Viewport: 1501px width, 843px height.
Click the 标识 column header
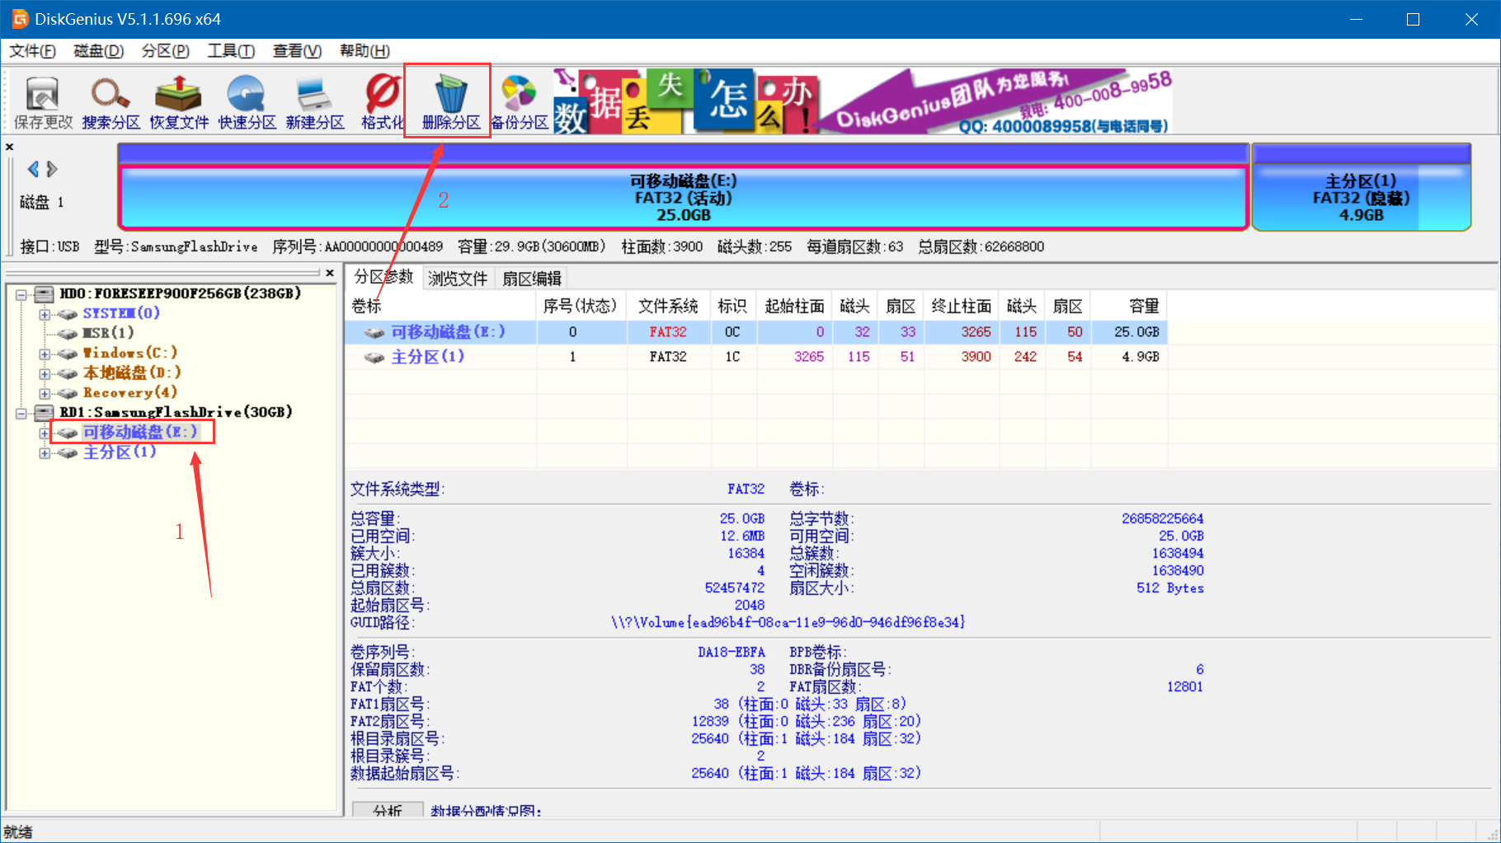click(732, 307)
